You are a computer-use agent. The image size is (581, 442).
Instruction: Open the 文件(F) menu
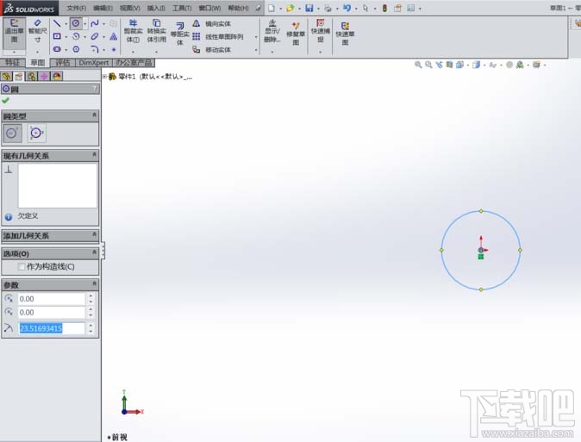(77, 8)
